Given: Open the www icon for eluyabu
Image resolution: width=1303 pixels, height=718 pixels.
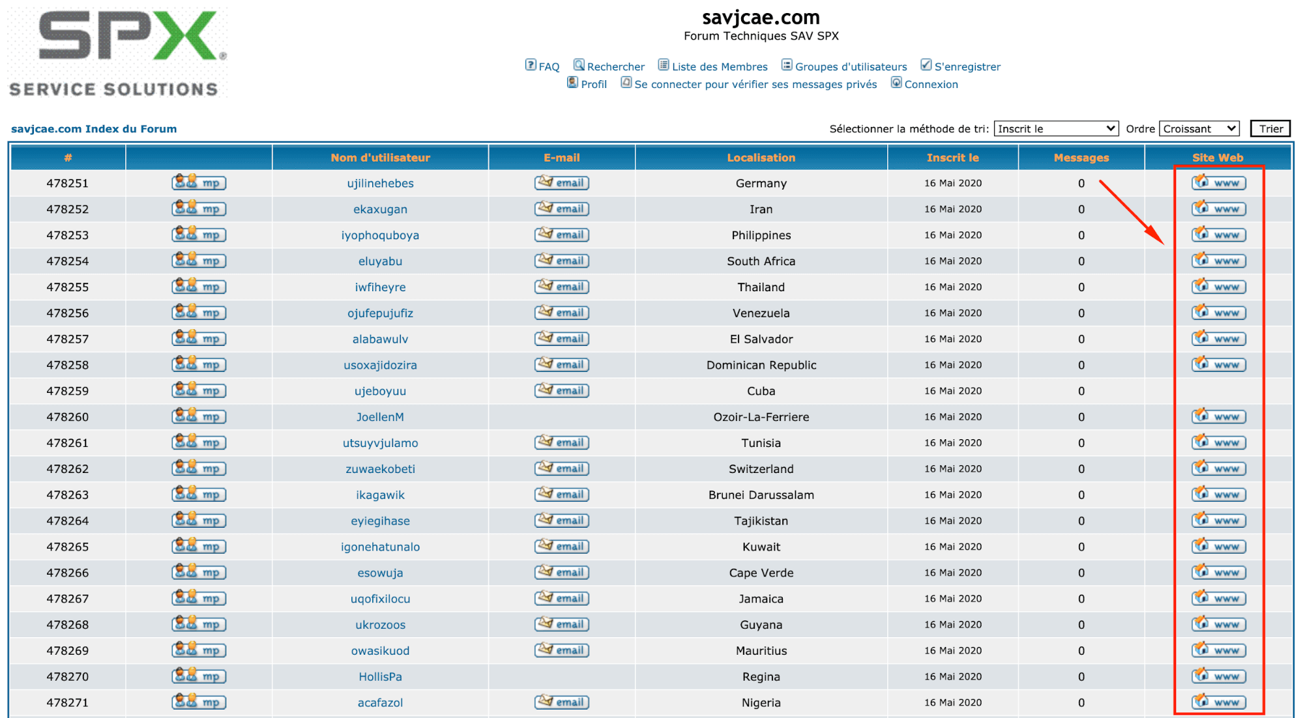Looking at the screenshot, I should pyautogui.click(x=1219, y=261).
